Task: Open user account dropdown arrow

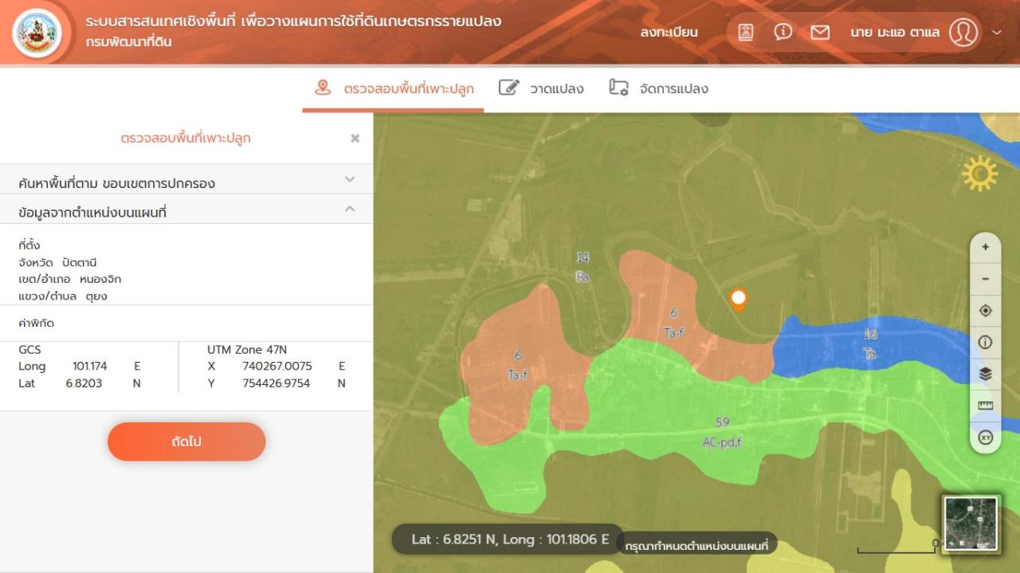Action: [997, 33]
